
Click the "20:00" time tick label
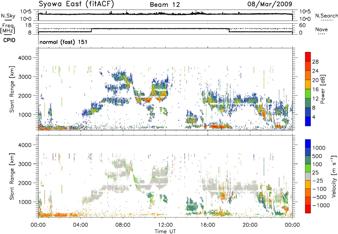pos(250,225)
